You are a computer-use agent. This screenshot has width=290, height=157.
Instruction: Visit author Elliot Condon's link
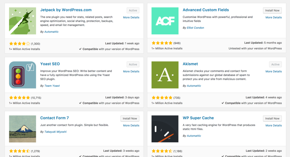tap(195, 28)
